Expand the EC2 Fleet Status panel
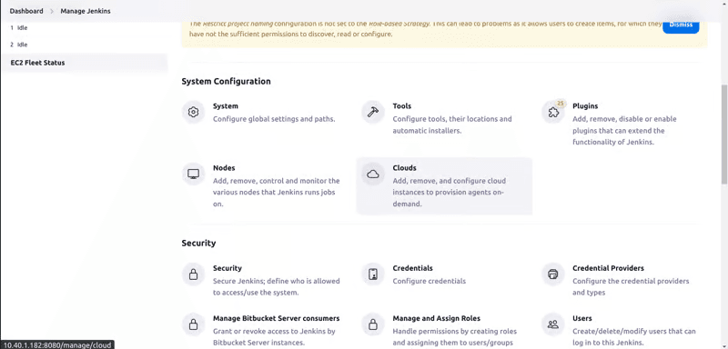Screen dimensions: 728x349 point(84,63)
